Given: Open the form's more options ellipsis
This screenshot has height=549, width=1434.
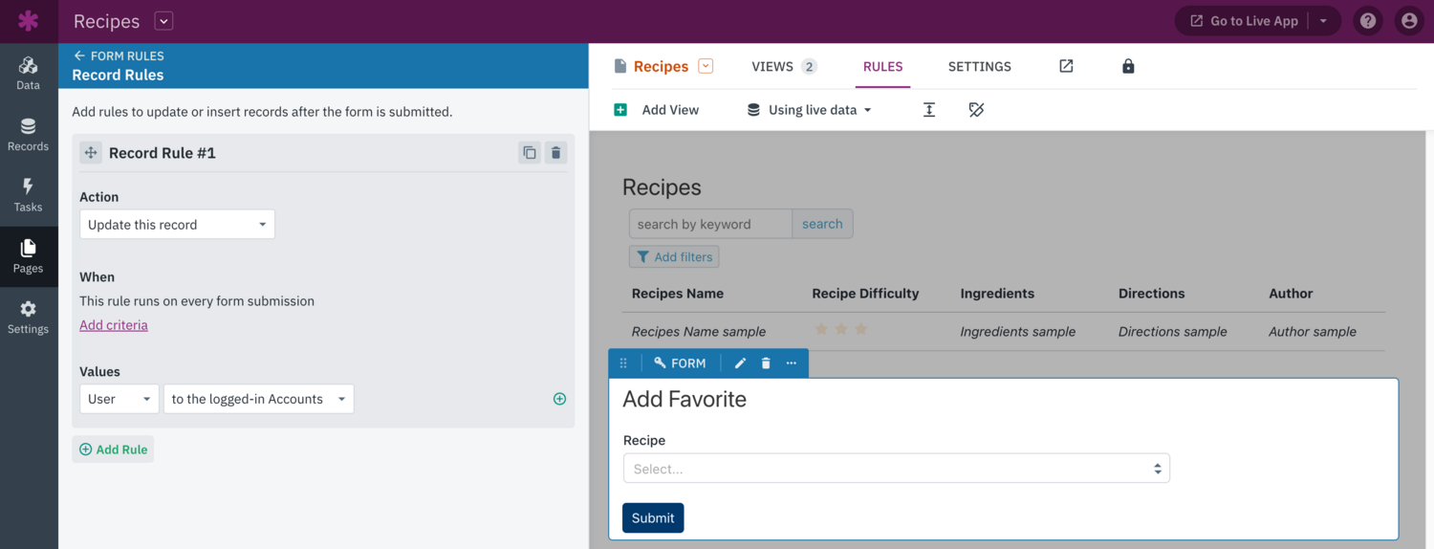Looking at the screenshot, I should 792,363.
